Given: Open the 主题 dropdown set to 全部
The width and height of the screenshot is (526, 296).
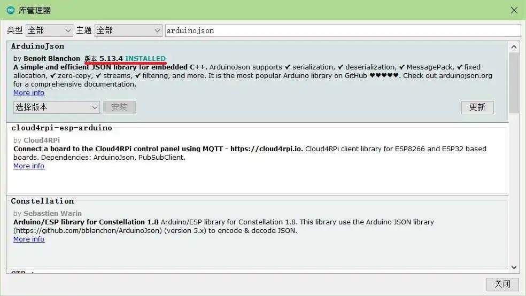Looking at the screenshot, I should (x=128, y=30).
